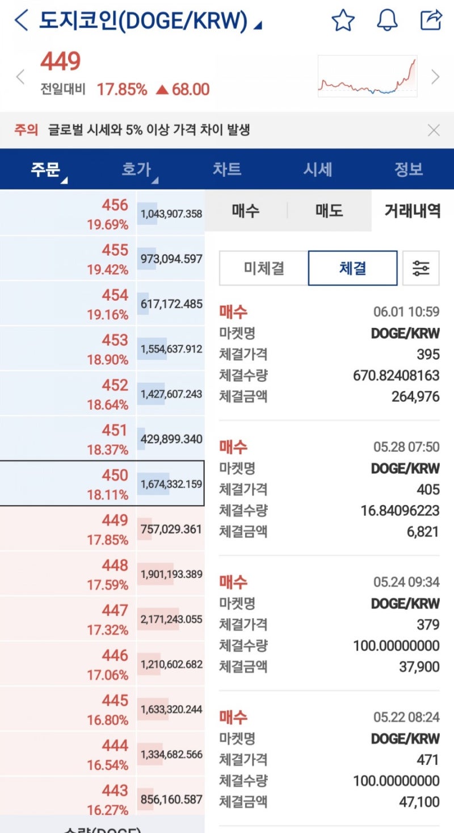
Task: Go to next coin with right chevron
Action: pos(435,77)
